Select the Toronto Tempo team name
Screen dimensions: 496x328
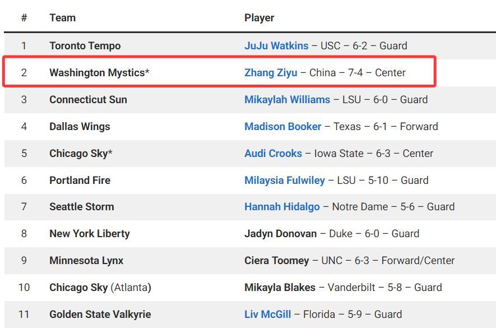[x=85, y=46]
